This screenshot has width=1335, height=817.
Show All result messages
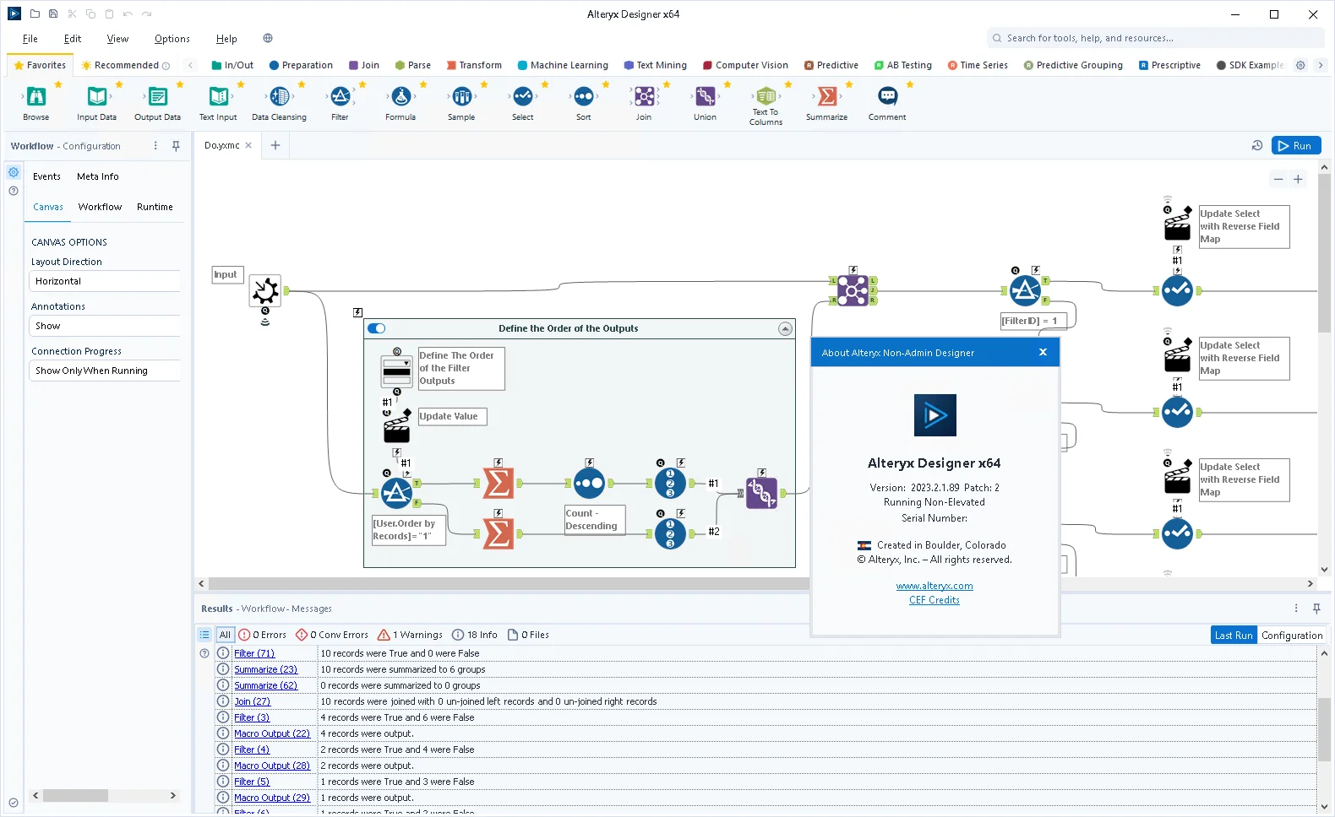point(225,635)
